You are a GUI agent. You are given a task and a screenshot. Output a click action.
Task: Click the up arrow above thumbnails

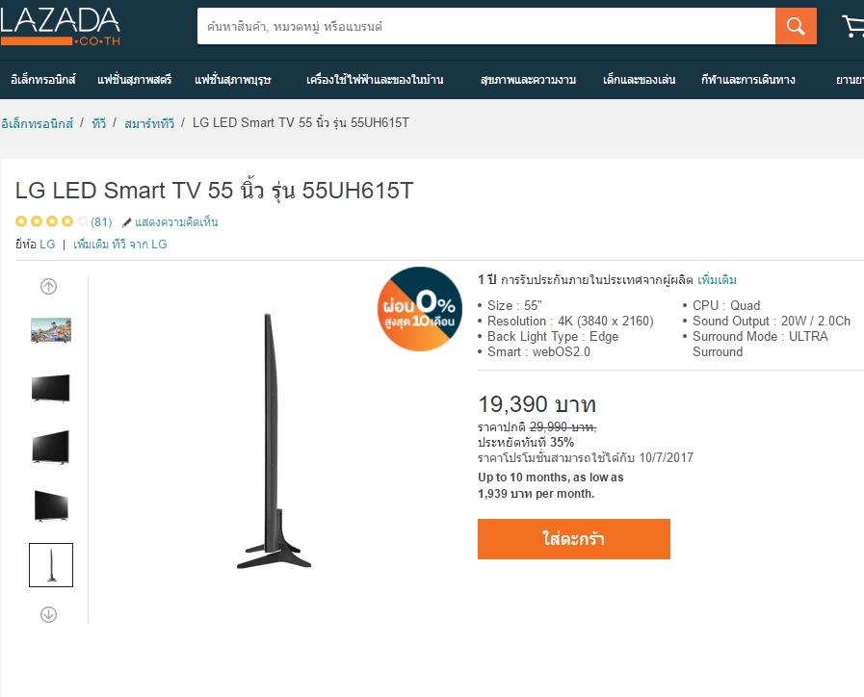click(48, 286)
